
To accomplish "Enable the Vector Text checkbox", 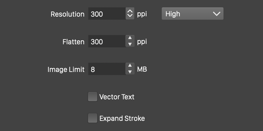I will point(93,97).
